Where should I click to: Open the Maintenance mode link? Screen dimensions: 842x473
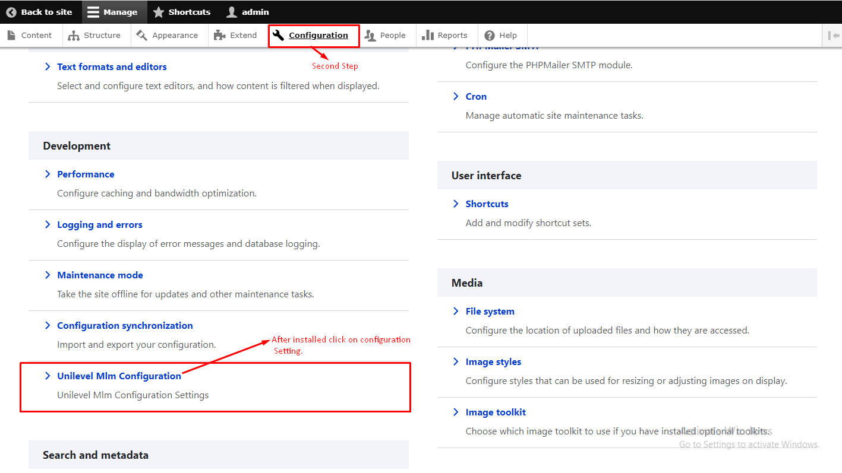pyautogui.click(x=100, y=275)
